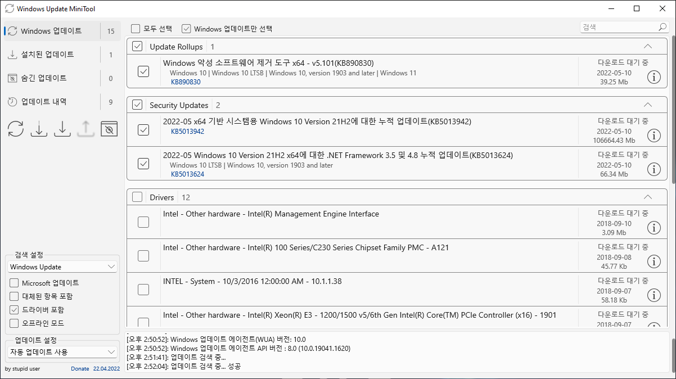This screenshot has width=676, height=379.
Task: Click the 39.25 Mb size text
Action: (614, 82)
